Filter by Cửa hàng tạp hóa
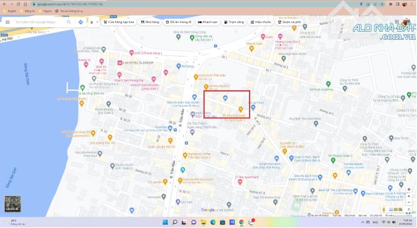This screenshot has height=228, width=417. [119, 22]
